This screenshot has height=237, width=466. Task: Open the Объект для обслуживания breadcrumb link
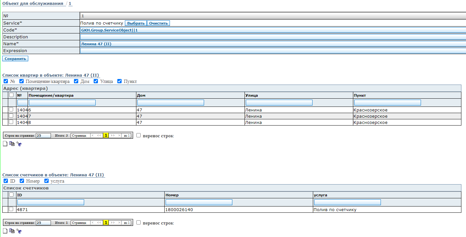(33, 4)
